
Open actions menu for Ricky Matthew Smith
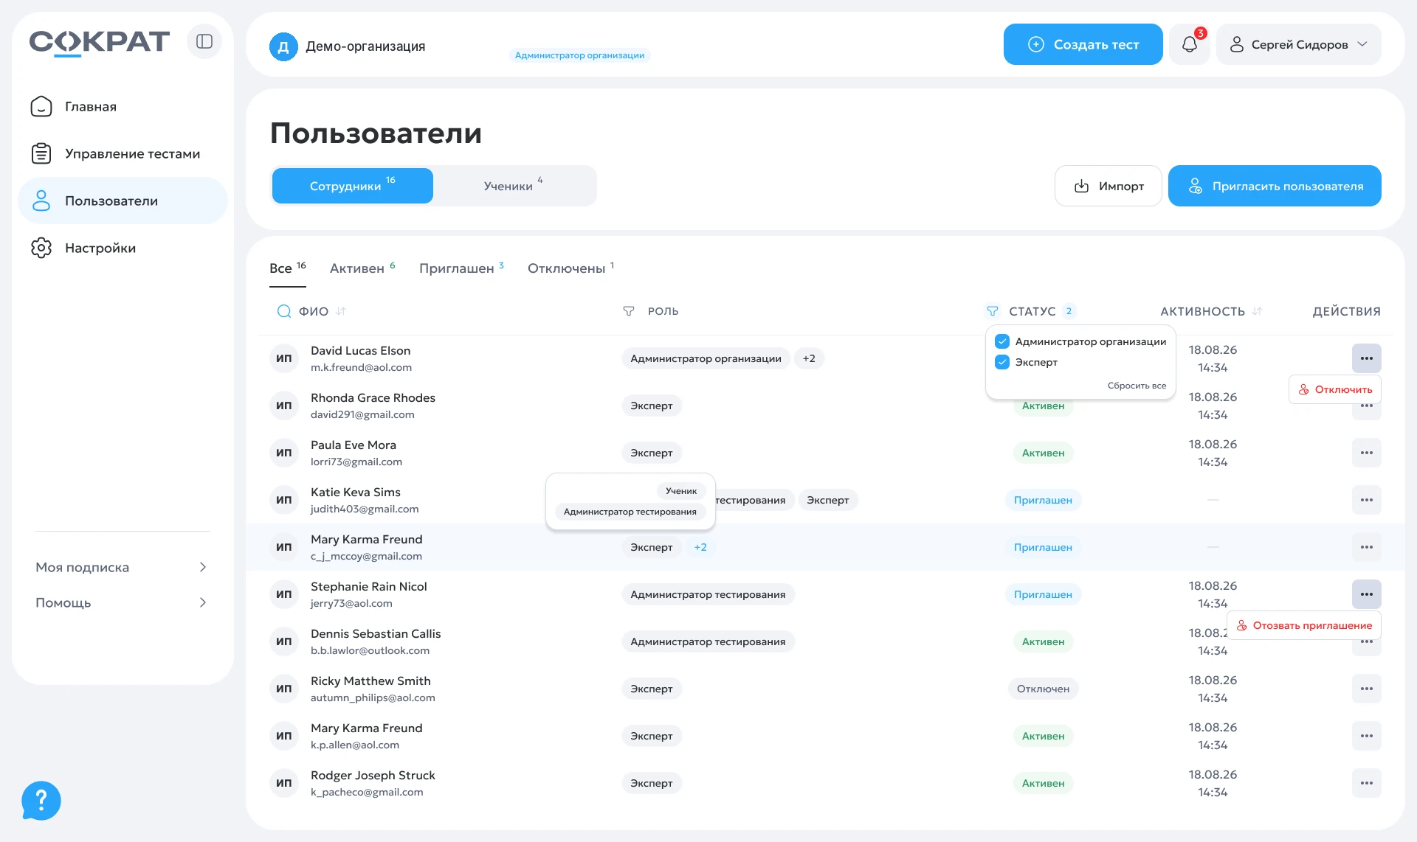(x=1367, y=689)
